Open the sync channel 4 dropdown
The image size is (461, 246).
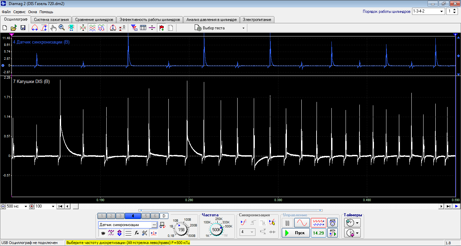(x=247, y=232)
